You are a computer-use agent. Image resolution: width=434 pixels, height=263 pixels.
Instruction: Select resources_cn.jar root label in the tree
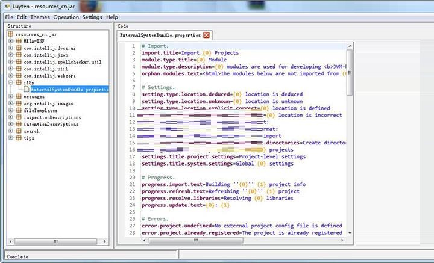(36, 34)
